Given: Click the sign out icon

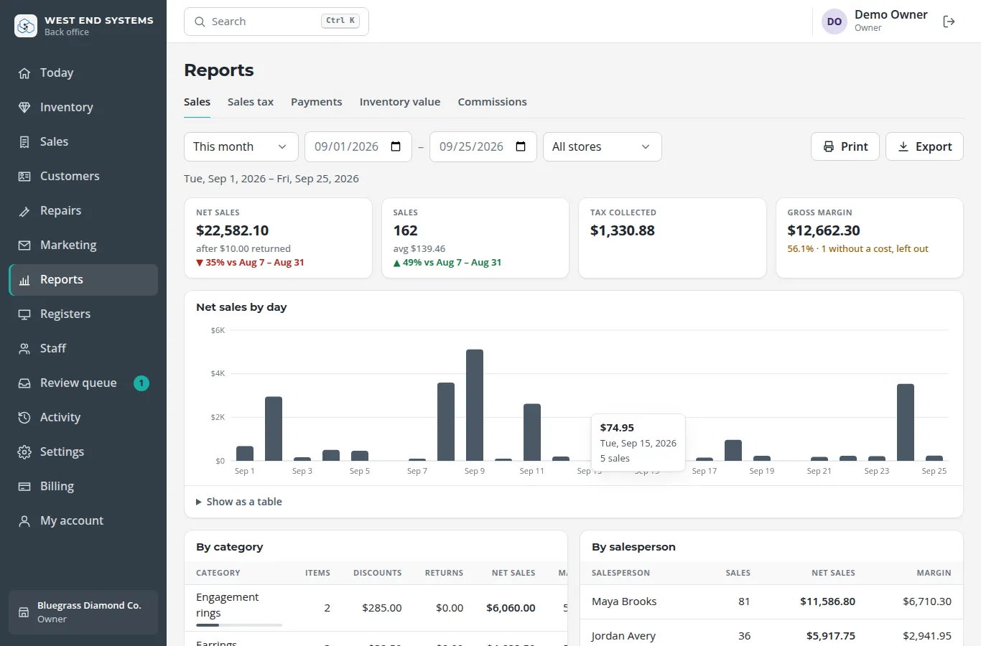Looking at the screenshot, I should pyautogui.click(x=949, y=22).
